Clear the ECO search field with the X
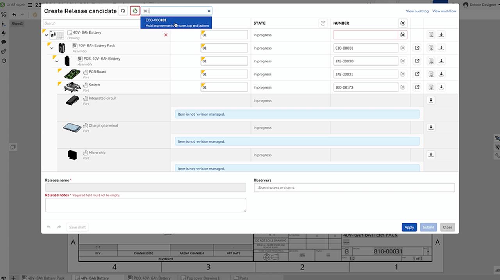The height and width of the screenshot is (280, 500). point(209,11)
